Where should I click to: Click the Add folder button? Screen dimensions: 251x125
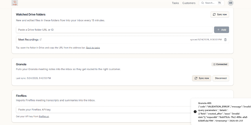(x=222, y=30)
